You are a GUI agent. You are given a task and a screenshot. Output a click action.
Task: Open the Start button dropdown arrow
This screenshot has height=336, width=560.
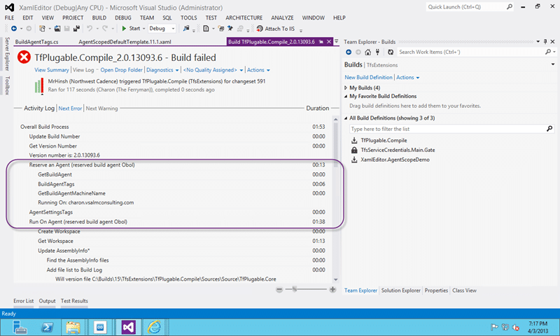[x=144, y=29]
